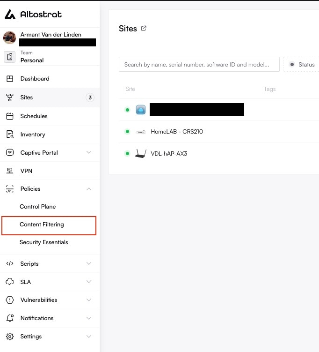Collapse the Policies section chevron
Image resolution: width=319 pixels, height=352 pixels.
[89, 189]
